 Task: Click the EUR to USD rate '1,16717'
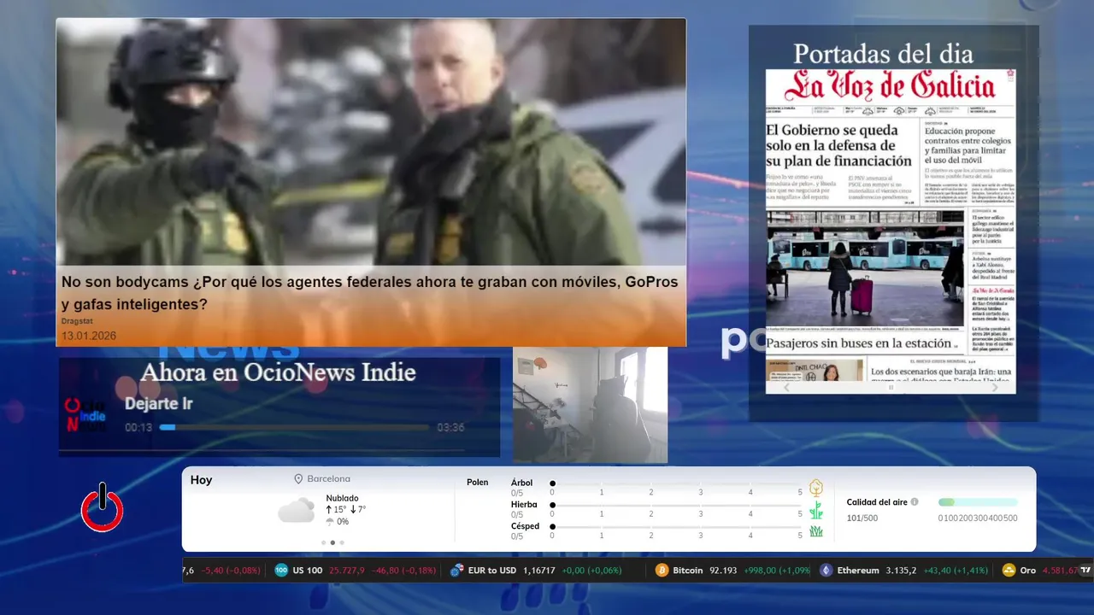point(539,571)
